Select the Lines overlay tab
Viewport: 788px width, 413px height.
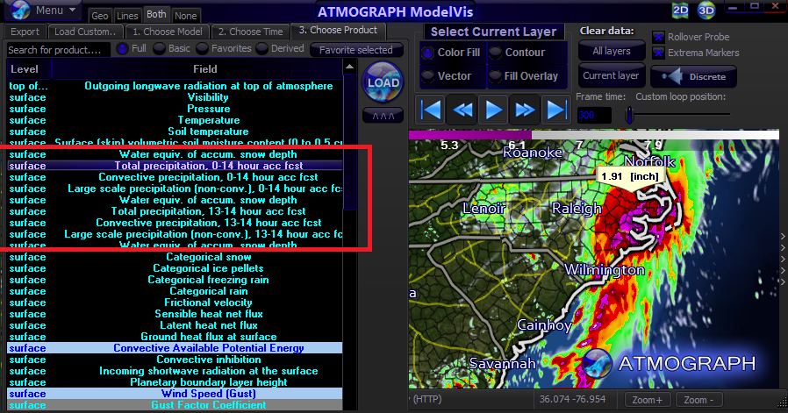tap(127, 16)
